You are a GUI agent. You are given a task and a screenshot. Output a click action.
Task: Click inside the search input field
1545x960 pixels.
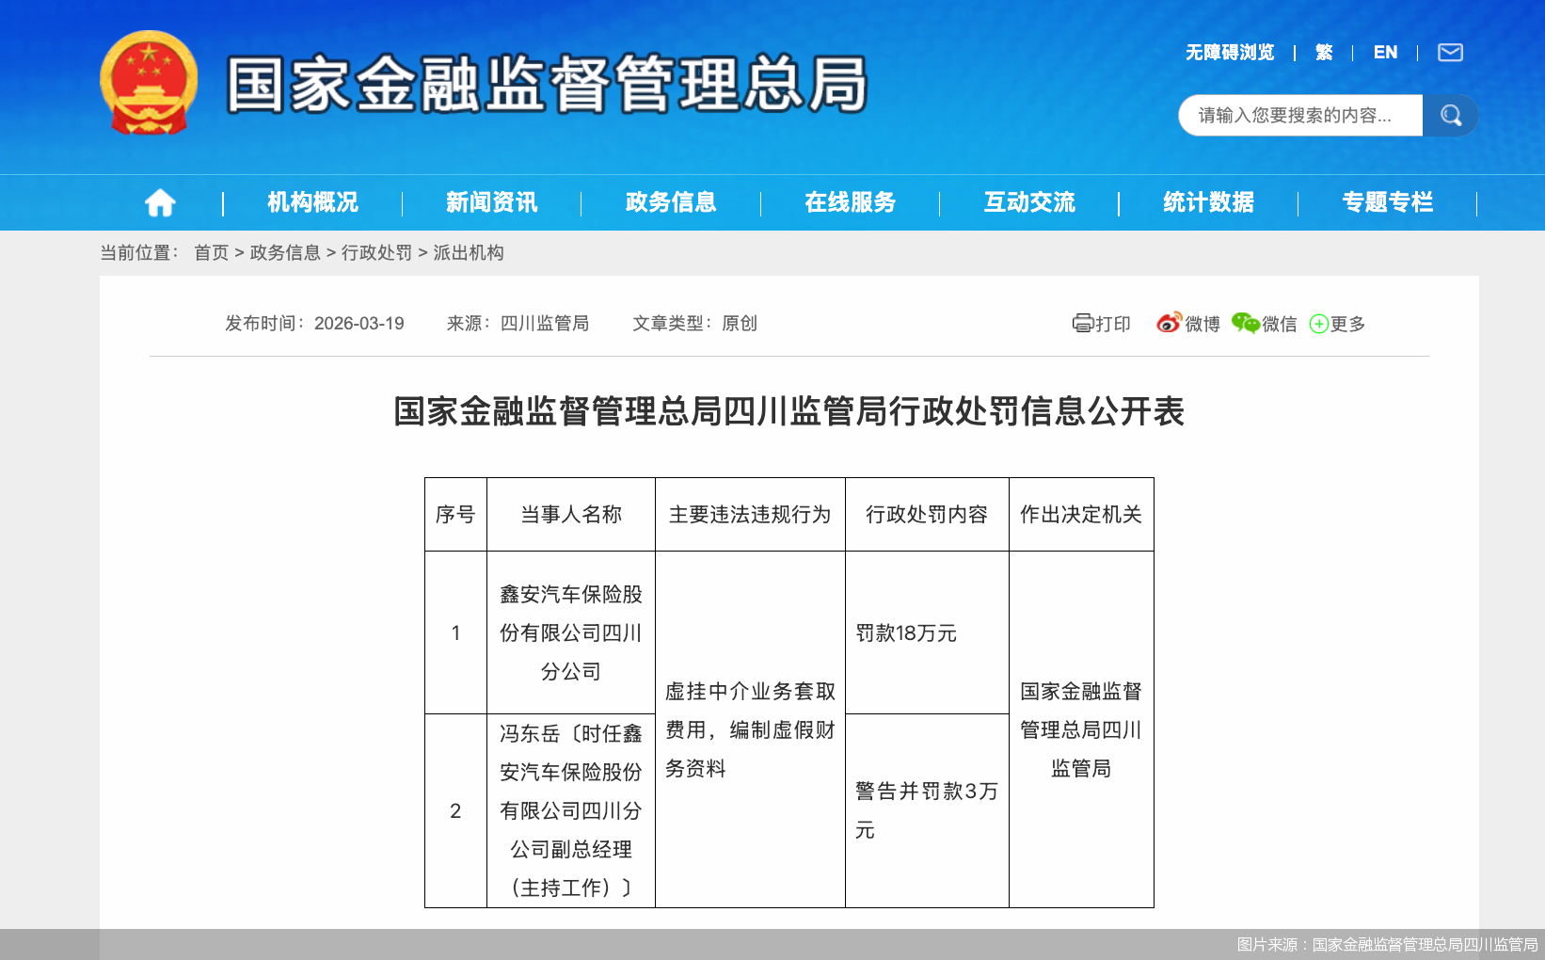(1298, 115)
